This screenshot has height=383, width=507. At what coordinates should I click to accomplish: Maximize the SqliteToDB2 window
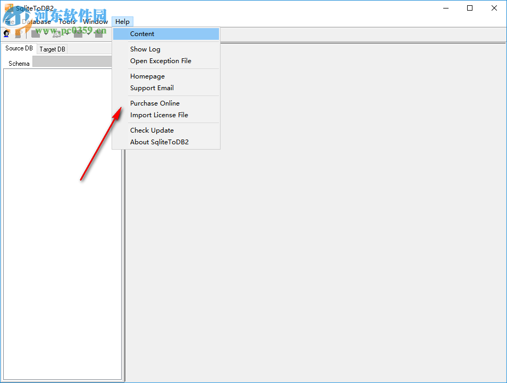[x=470, y=8]
